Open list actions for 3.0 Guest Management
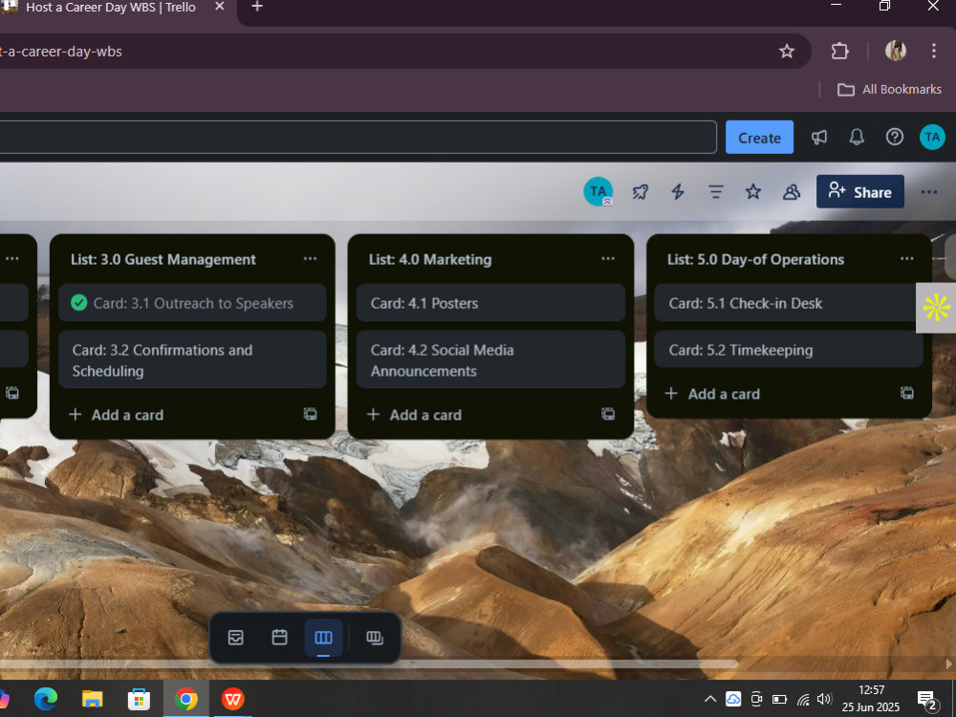 click(x=310, y=258)
